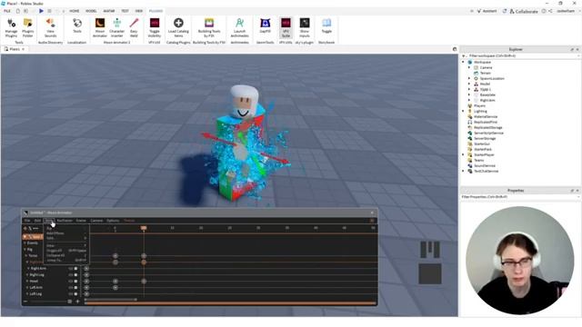Click the GapFill plugin icon

pos(265,26)
